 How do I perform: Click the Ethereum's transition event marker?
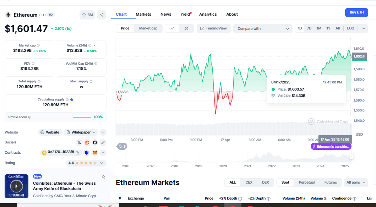click(331, 146)
